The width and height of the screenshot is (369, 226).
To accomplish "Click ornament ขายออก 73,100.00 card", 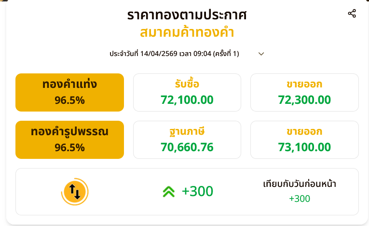I will (x=304, y=140).
